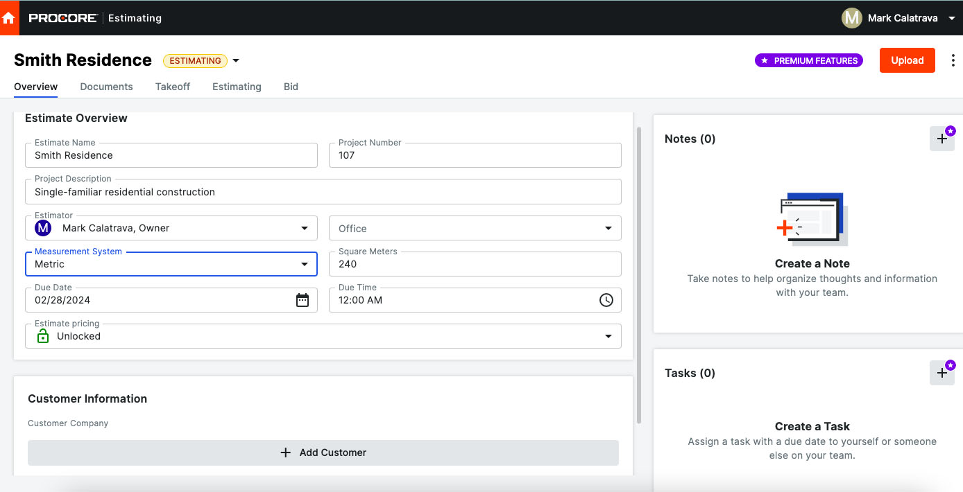
Task: Add a new task with plus icon
Action: pos(941,373)
